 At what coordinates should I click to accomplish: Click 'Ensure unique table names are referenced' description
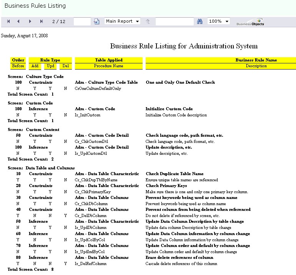[181, 180]
